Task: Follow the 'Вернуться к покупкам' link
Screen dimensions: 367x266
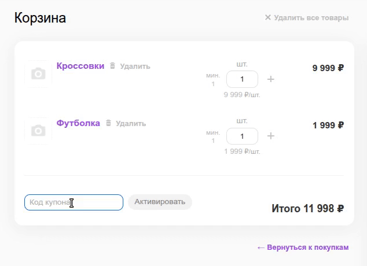Action: pos(308,247)
